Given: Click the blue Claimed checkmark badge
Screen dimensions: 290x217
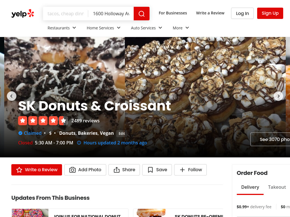Looking at the screenshot, I should (x=20, y=133).
